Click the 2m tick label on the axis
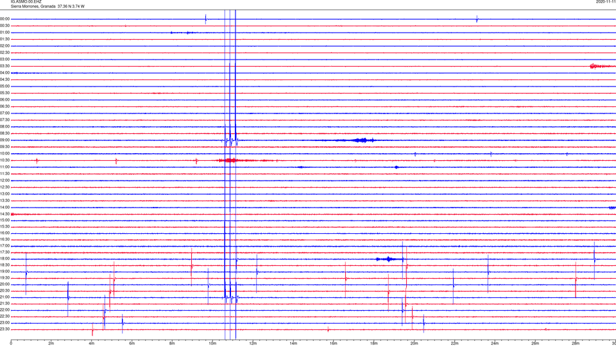The height and width of the screenshot is (346, 616). coord(51,343)
